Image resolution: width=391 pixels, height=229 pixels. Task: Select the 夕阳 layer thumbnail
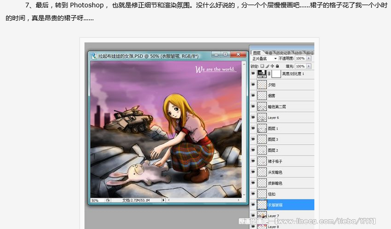point(262,85)
